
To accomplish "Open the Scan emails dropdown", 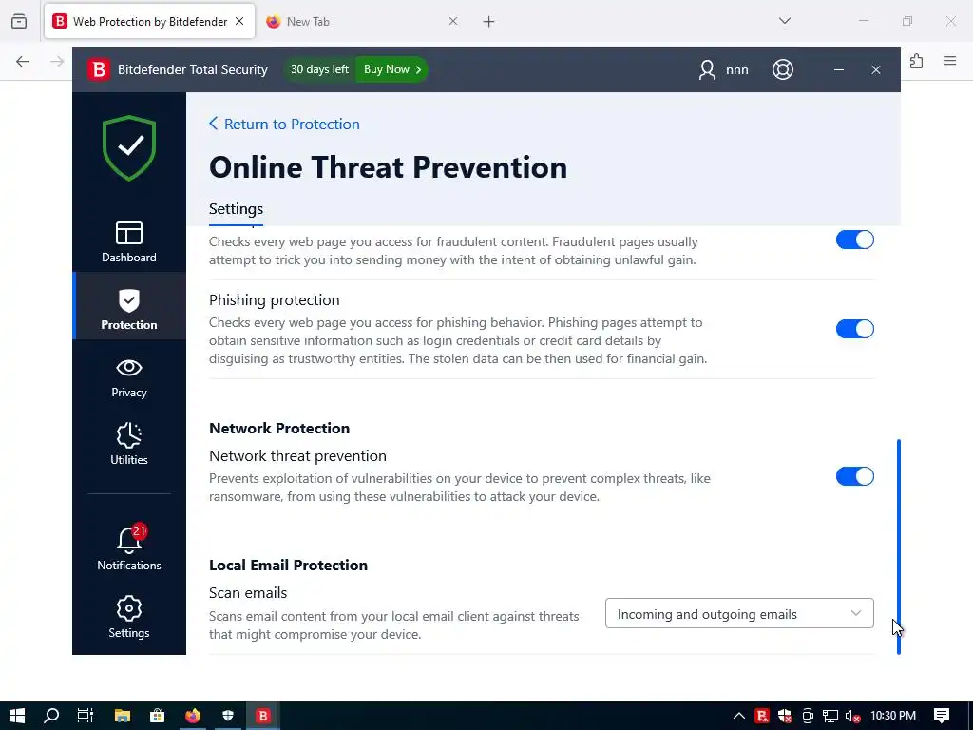I will [739, 613].
